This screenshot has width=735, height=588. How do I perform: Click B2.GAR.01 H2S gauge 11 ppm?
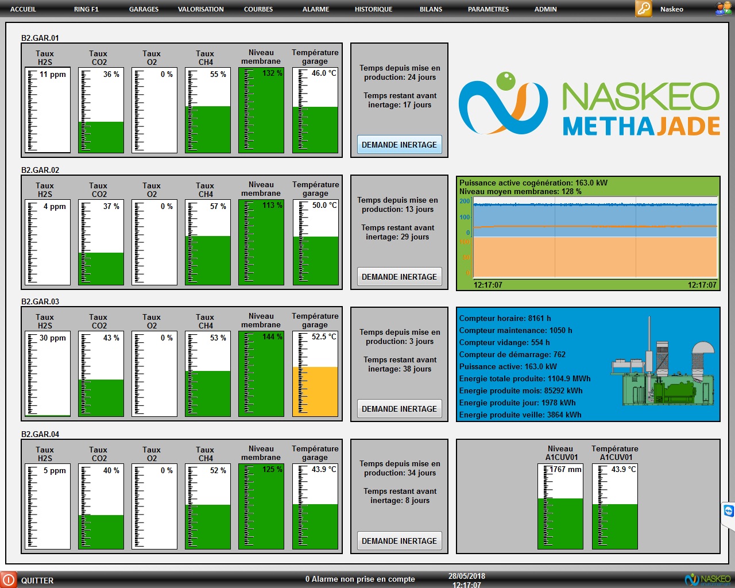pos(48,110)
